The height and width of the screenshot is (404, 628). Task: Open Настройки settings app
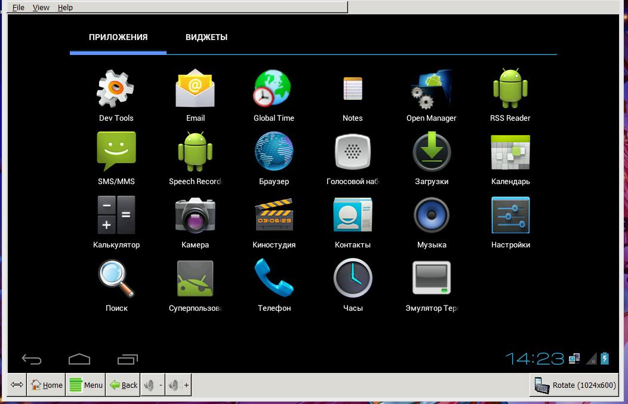pyautogui.click(x=510, y=216)
